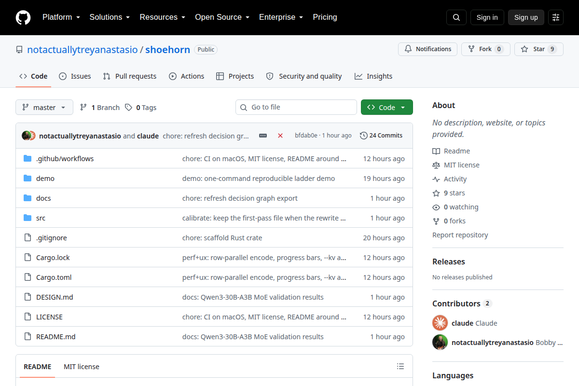Open the shoehorn repository name link
The width and height of the screenshot is (579, 386).
(168, 49)
